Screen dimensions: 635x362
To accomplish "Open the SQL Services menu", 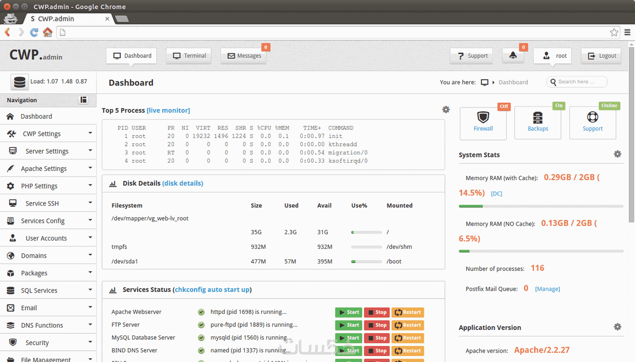I will [48, 290].
